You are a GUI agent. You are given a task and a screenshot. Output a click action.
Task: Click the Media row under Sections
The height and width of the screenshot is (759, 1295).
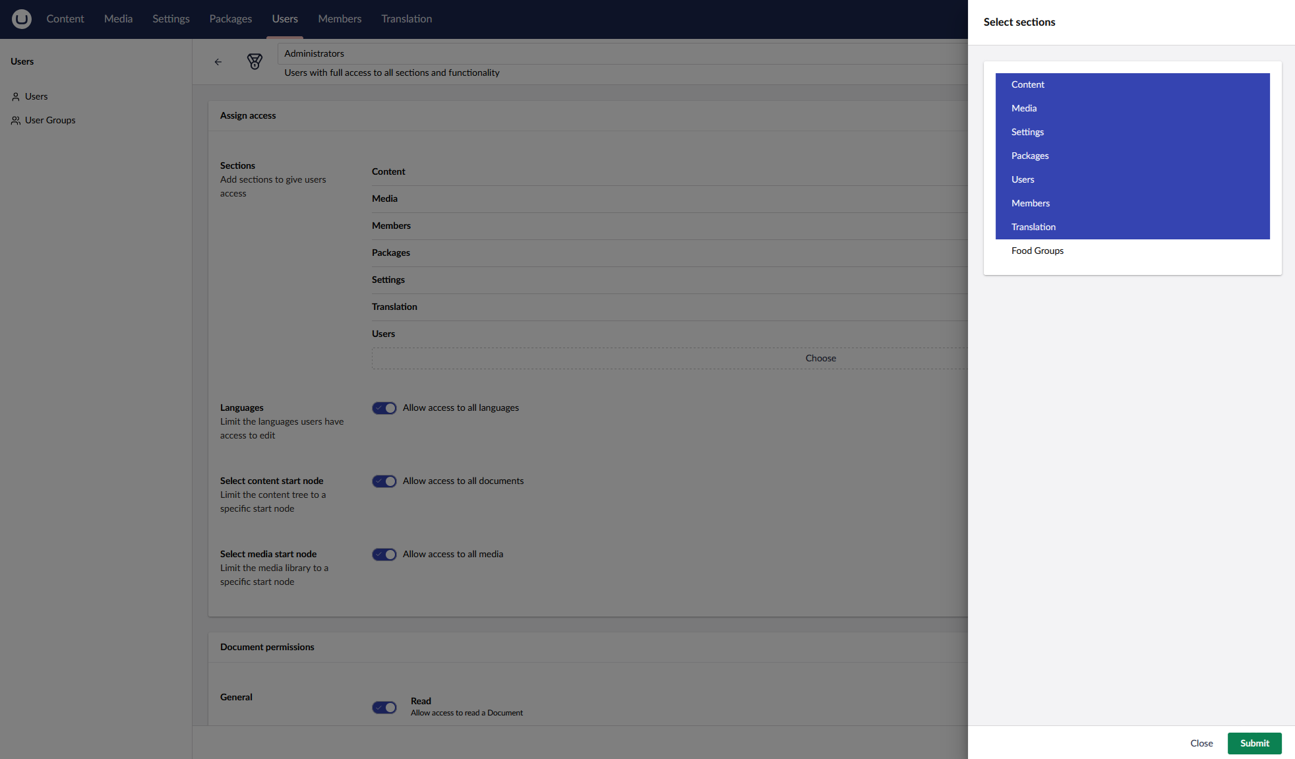click(x=669, y=198)
